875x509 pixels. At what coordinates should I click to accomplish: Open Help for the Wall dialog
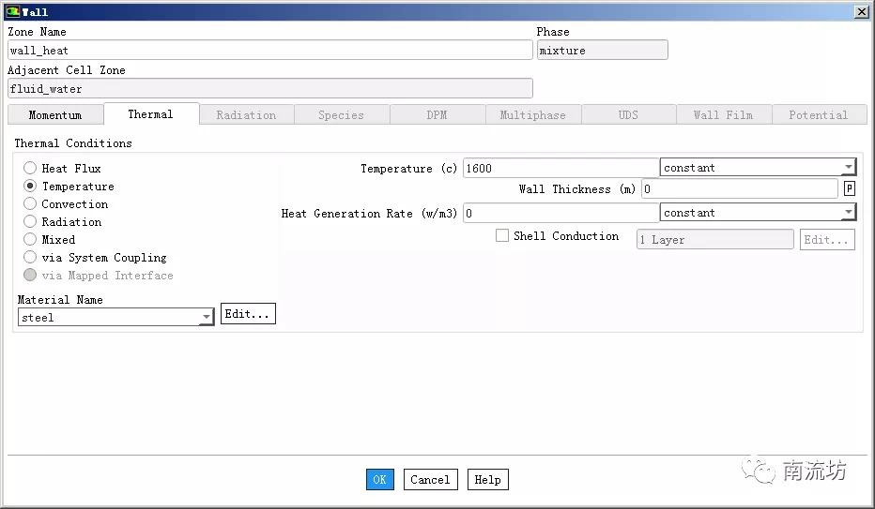[487, 480]
